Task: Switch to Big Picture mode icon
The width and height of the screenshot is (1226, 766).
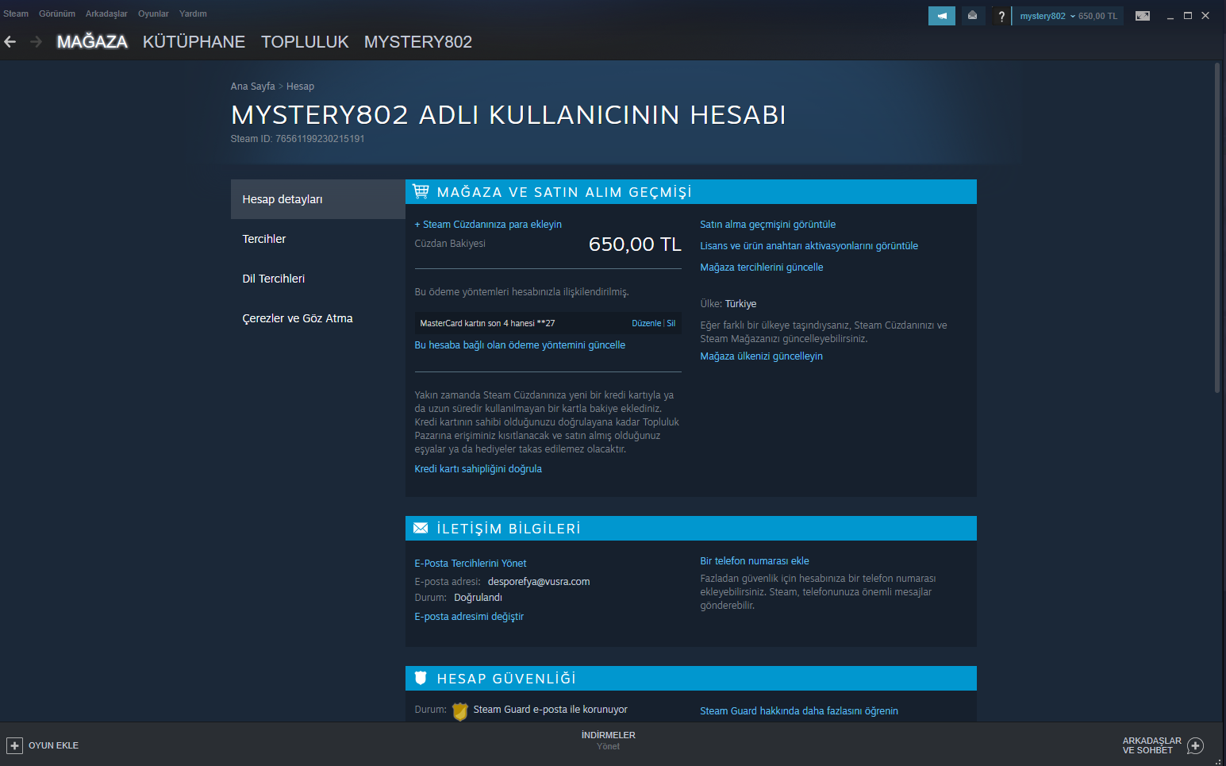Action: pyautogui.click(x=1143, y=16)
